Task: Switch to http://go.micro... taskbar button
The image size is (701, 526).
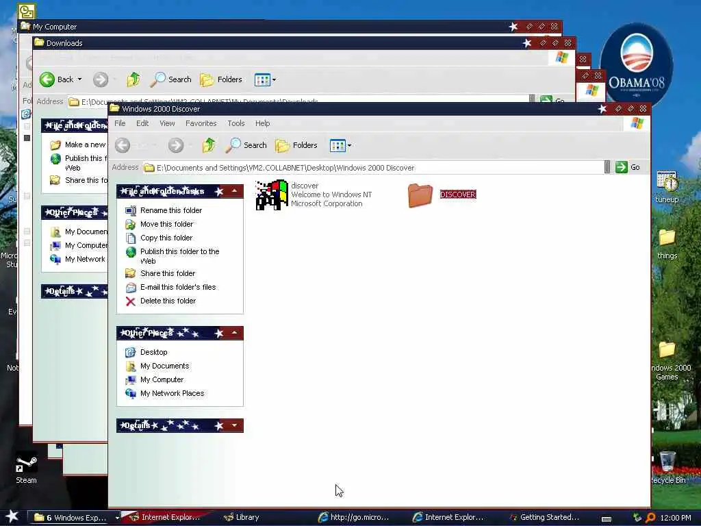Action: 353,518
